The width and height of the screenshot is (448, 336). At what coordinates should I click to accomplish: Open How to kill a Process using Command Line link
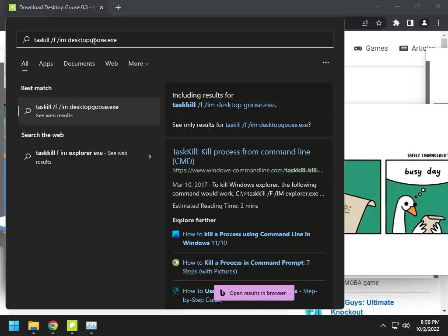click(x=246, y=238)
